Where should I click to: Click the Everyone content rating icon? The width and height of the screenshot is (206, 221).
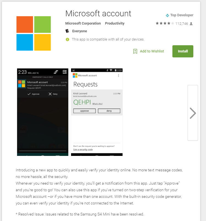click(67, 31)
